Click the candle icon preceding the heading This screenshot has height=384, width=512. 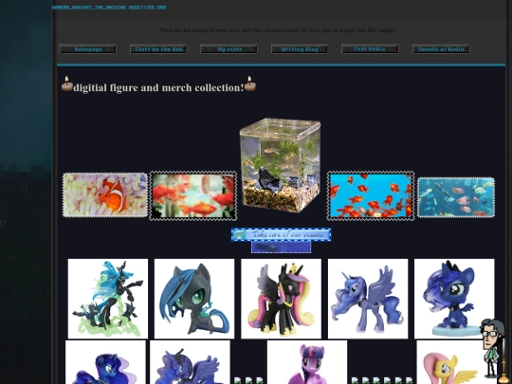point(67,84)
